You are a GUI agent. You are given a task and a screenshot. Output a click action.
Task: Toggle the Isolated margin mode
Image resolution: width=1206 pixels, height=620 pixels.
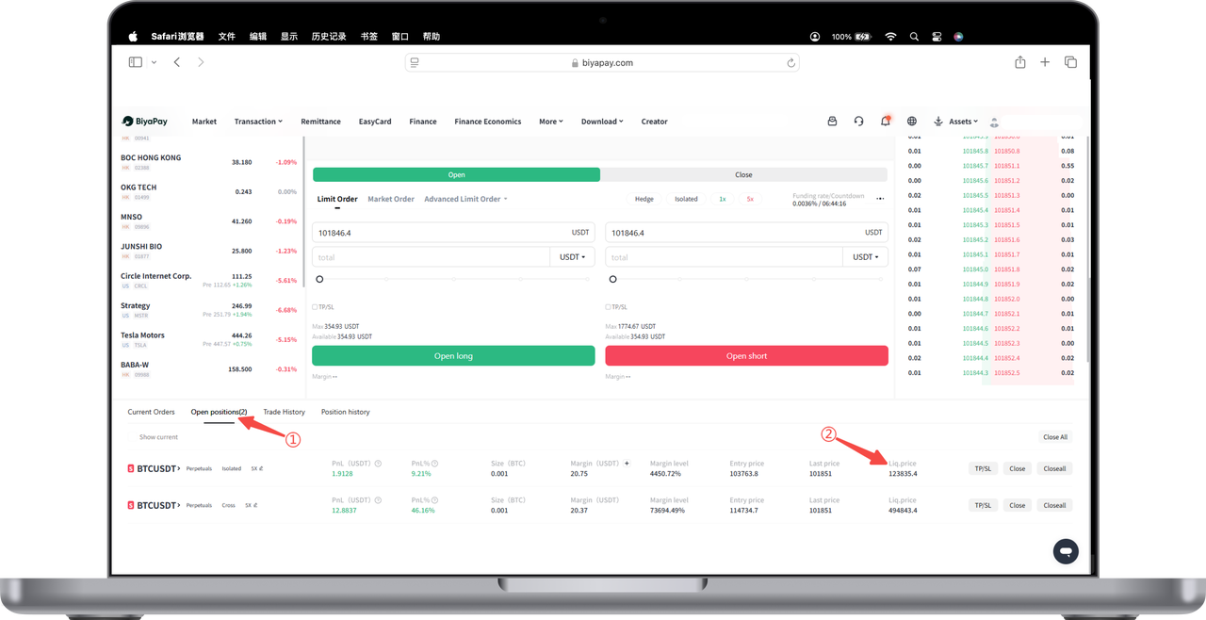click(686, 199)
